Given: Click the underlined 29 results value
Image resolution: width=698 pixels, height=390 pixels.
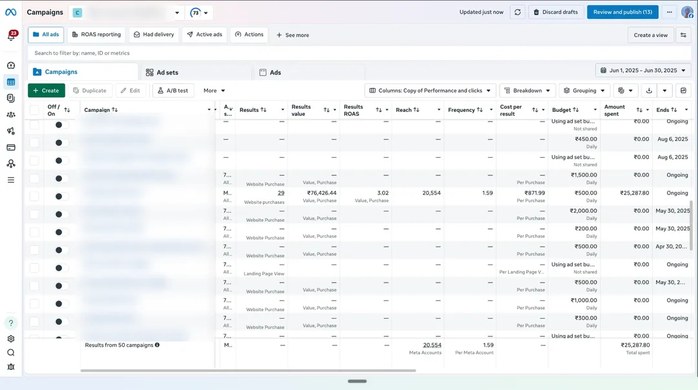Looking at the screenshot, I should point(281,193).
